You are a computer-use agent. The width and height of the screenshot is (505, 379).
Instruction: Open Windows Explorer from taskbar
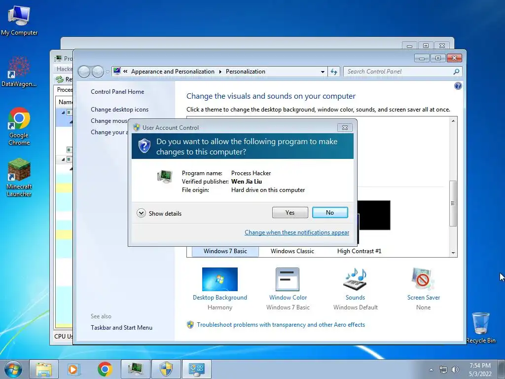(x=44, y=369)
